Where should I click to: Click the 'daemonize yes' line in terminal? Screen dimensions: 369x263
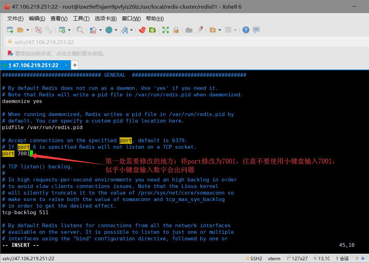coord(22,101)
